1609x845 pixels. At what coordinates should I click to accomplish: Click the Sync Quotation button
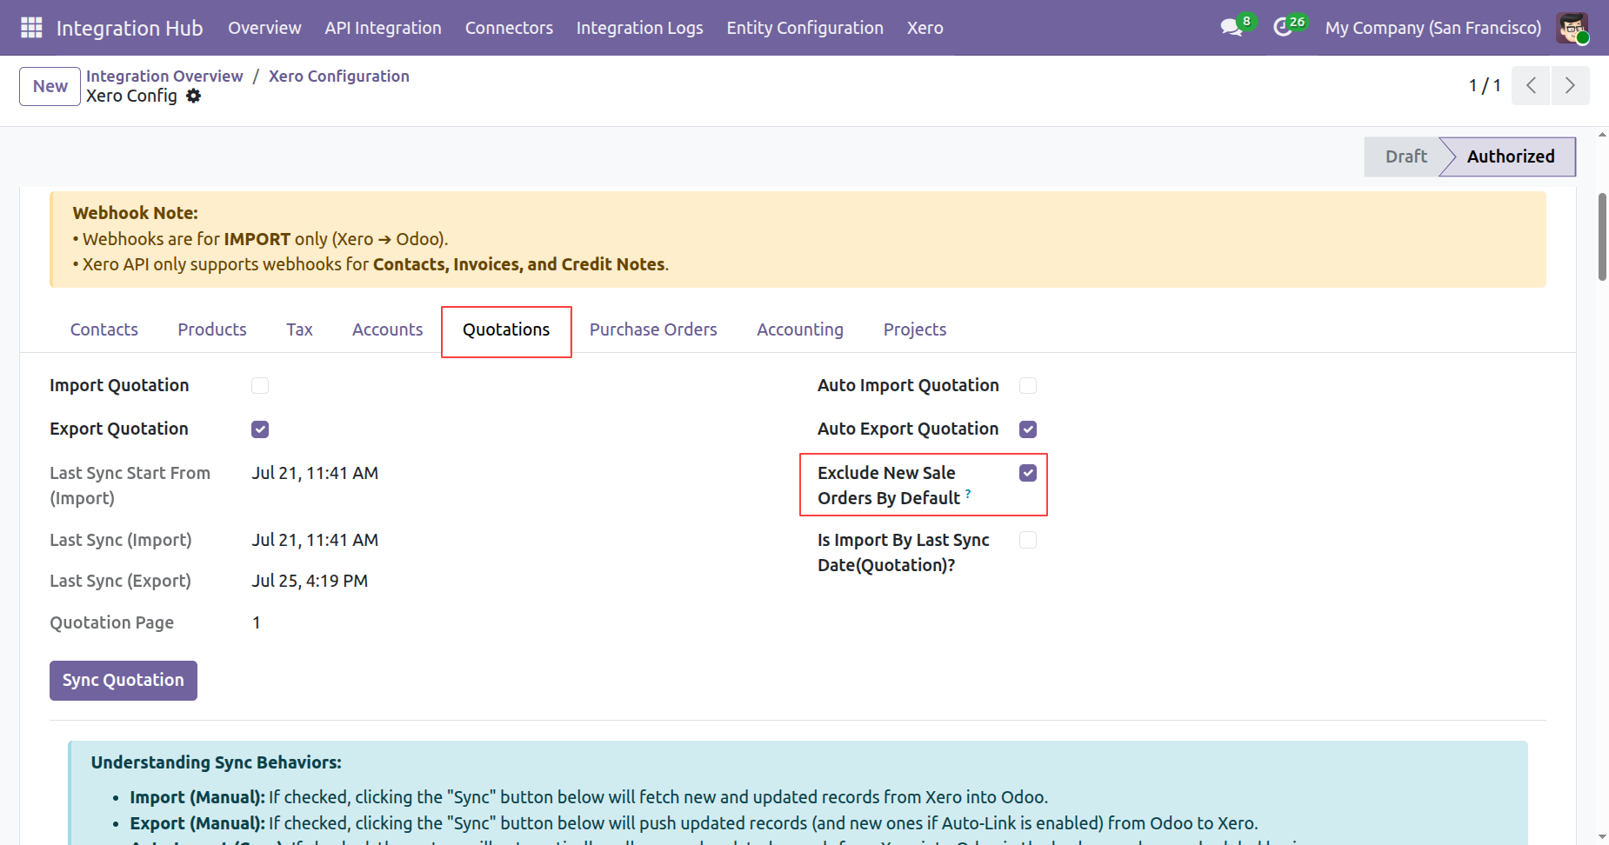point(124,680)
